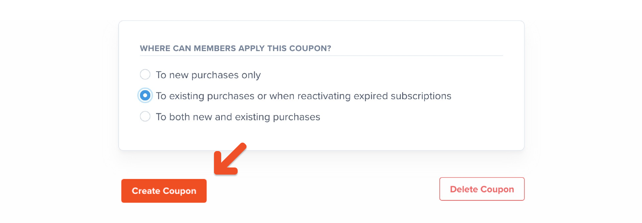Click the "To both new and existing purchases" text
This screenshot has width=642, height=223.
coord(238,117)
